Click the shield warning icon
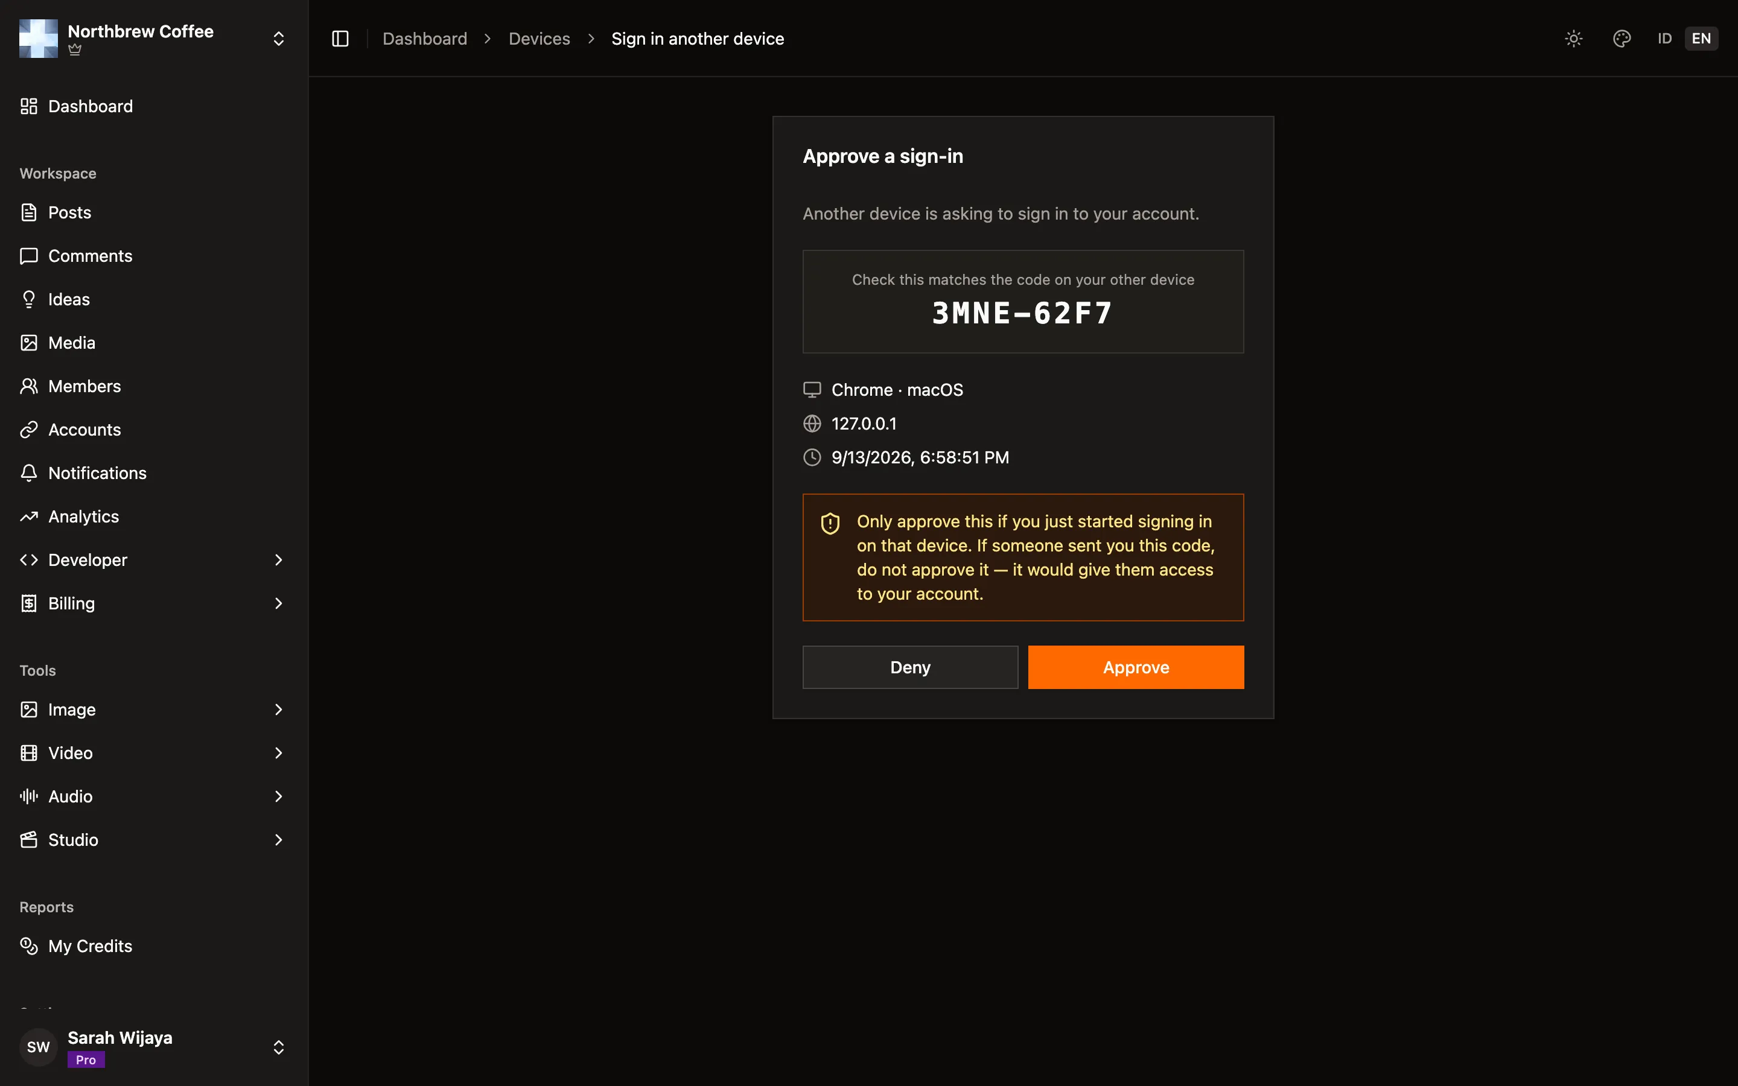 830,524
